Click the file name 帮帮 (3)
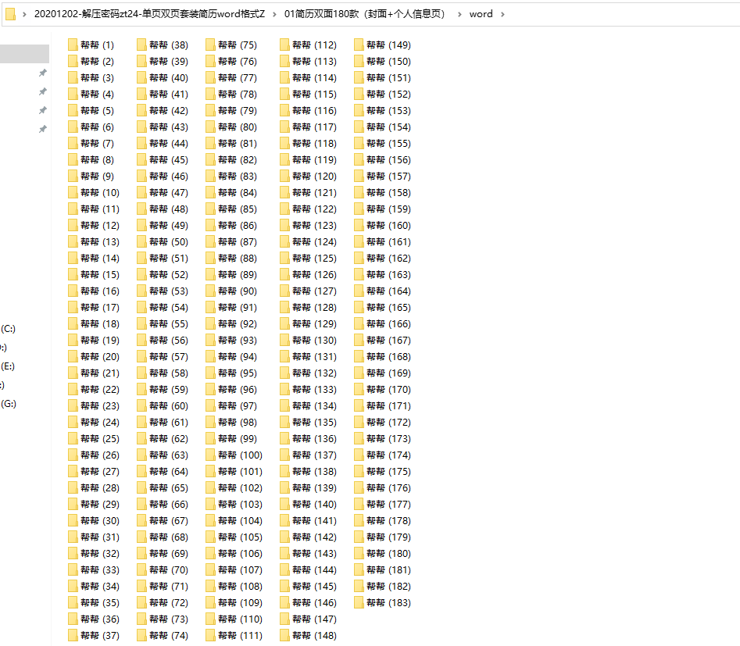 coord(97,78)
